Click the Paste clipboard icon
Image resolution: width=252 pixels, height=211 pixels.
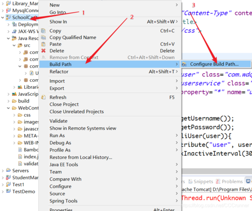pyautogui.click(x=43, y=44)
